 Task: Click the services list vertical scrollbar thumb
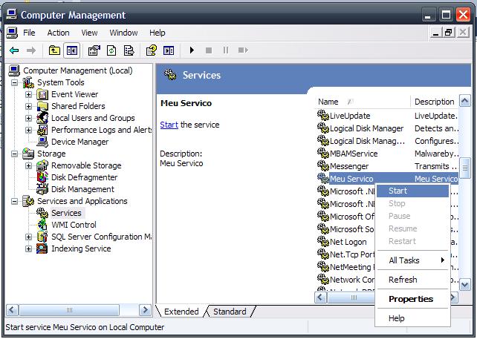465,168
